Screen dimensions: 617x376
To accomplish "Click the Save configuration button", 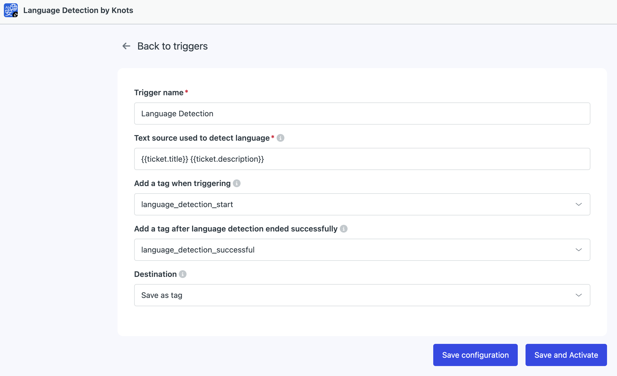I will (x=475, y=355).
